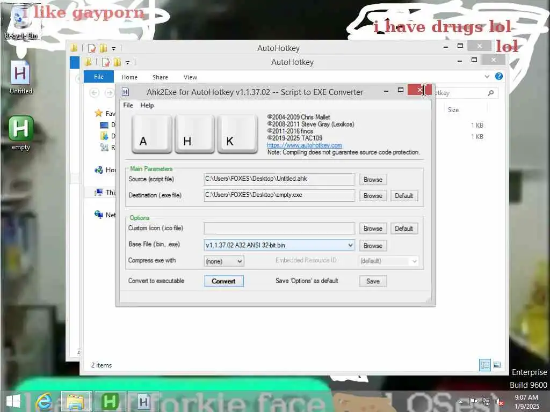Open the Explorer Share tab
This screenshot has height=412, width=550.
click(x=160, y=77)
